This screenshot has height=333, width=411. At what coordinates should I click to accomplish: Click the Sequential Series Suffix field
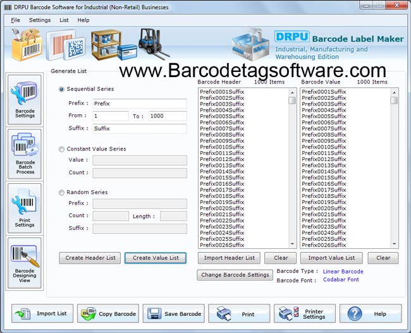[140, 128]
